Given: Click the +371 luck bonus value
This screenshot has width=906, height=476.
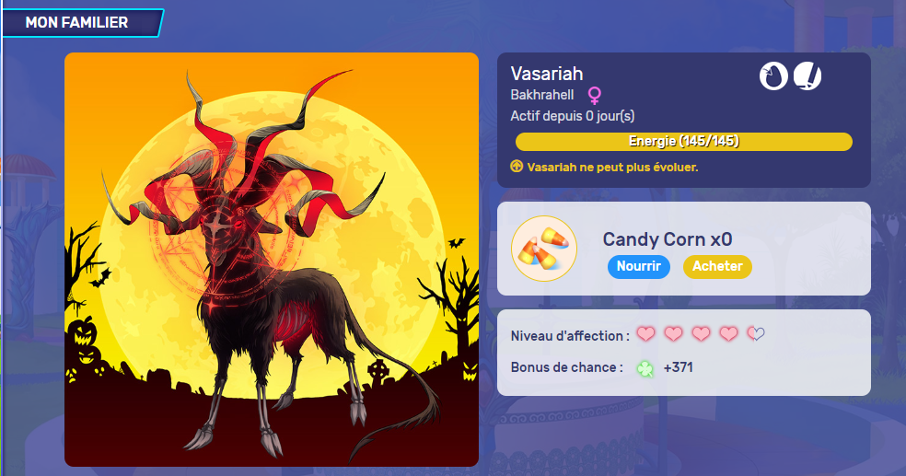Looking at the screenshot, I should coord(678,367).
